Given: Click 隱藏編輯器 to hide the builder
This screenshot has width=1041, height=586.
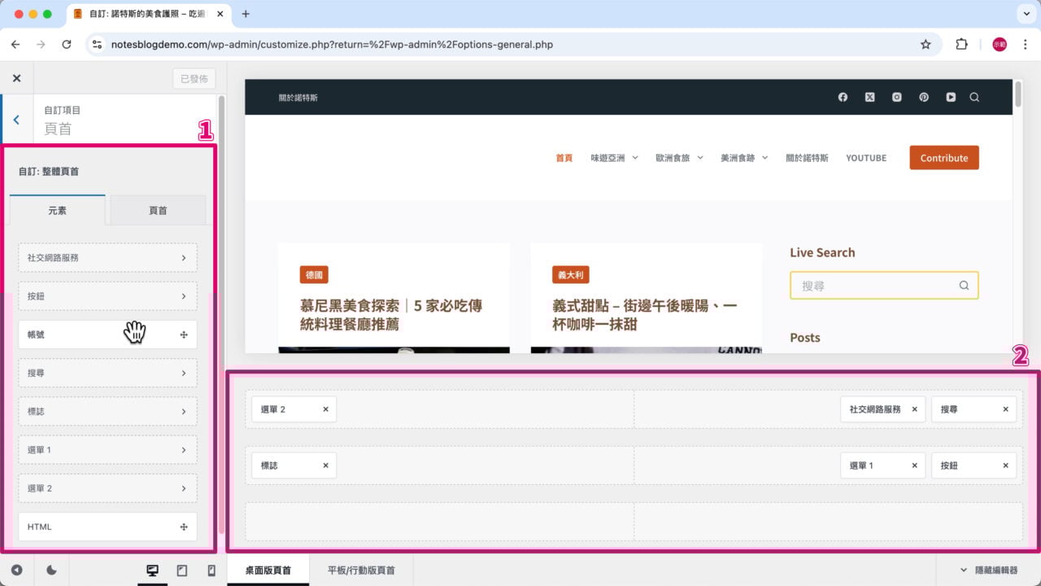Looking at the screenshot, I should pyautogui.click(x=988, y=571).
